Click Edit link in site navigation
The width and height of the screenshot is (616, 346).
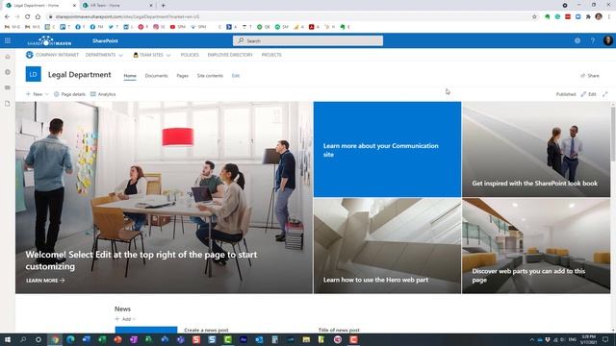[x=235, y=76]
